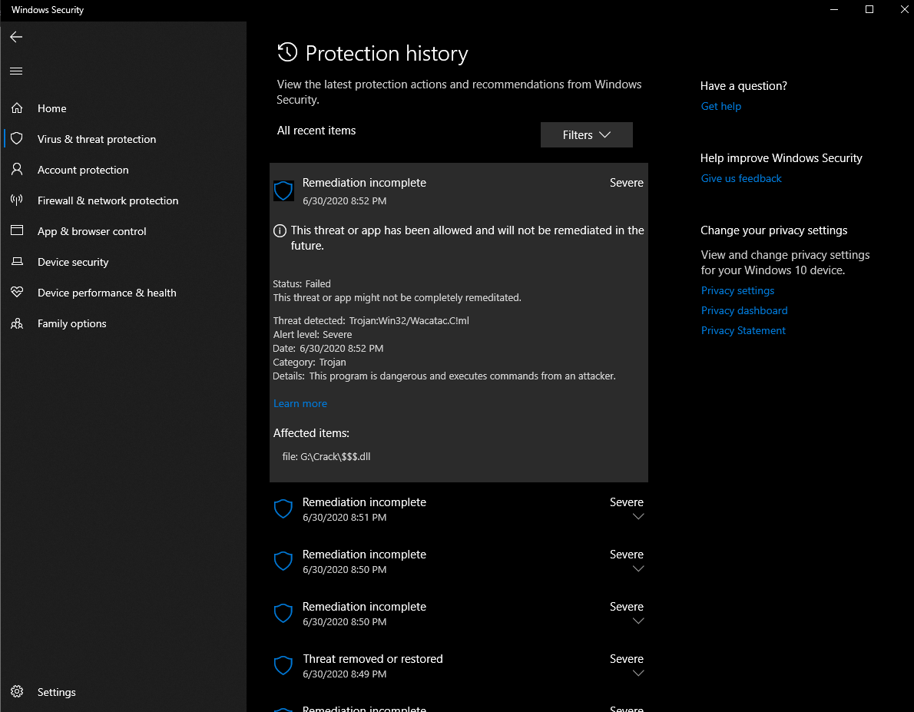Click the Get help link
This screenshot has width=914, height=712.
(x=721, y=106)
